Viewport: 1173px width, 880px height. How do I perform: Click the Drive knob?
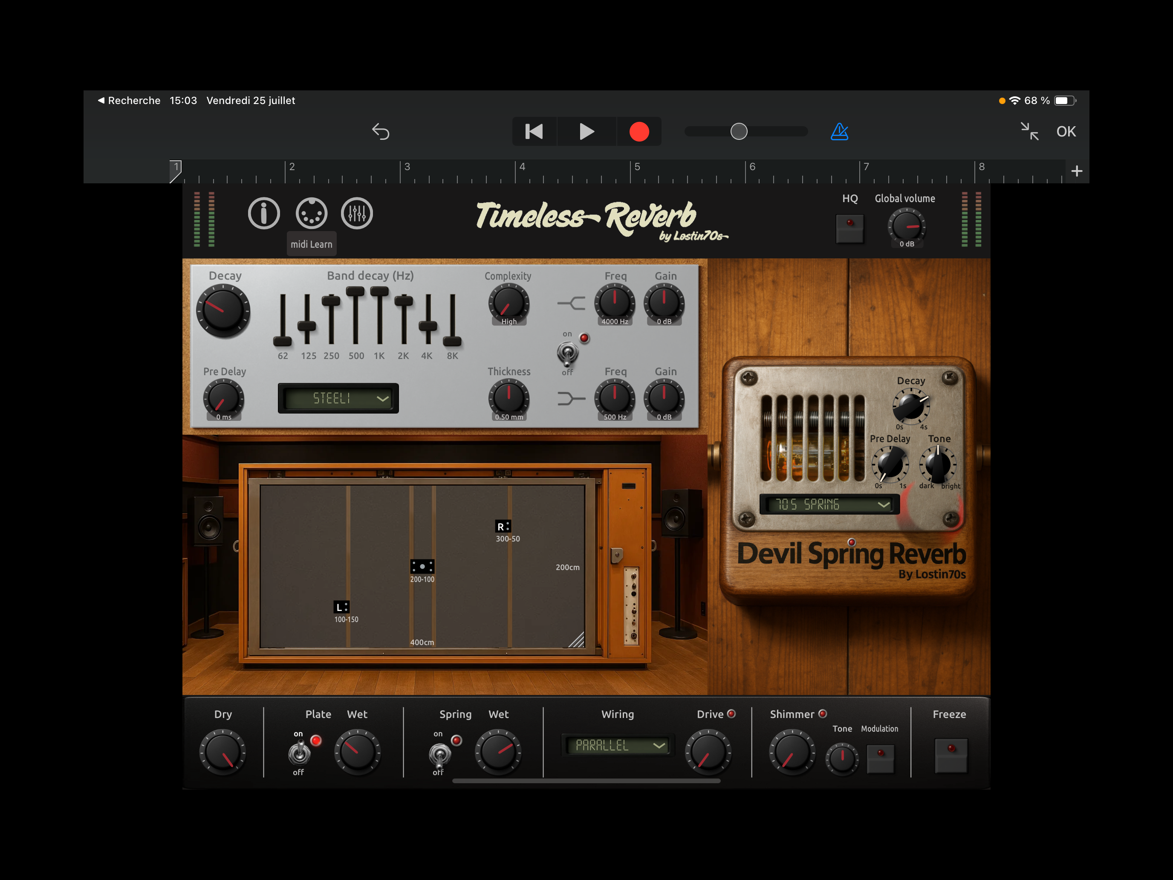[708, 752]
